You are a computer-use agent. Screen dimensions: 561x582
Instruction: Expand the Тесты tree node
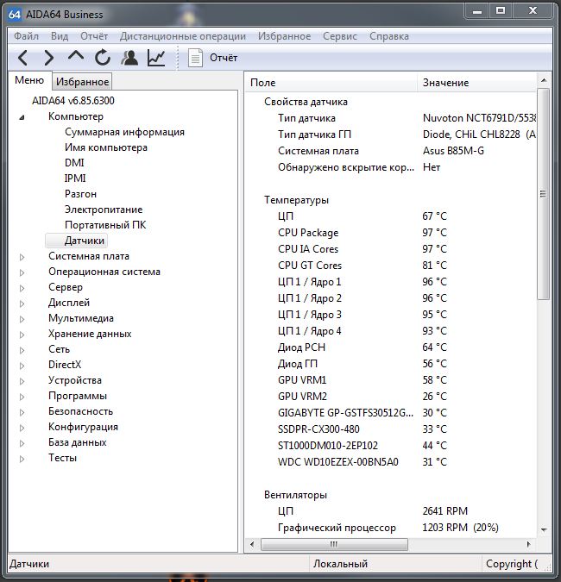click(x=22, y=459)
